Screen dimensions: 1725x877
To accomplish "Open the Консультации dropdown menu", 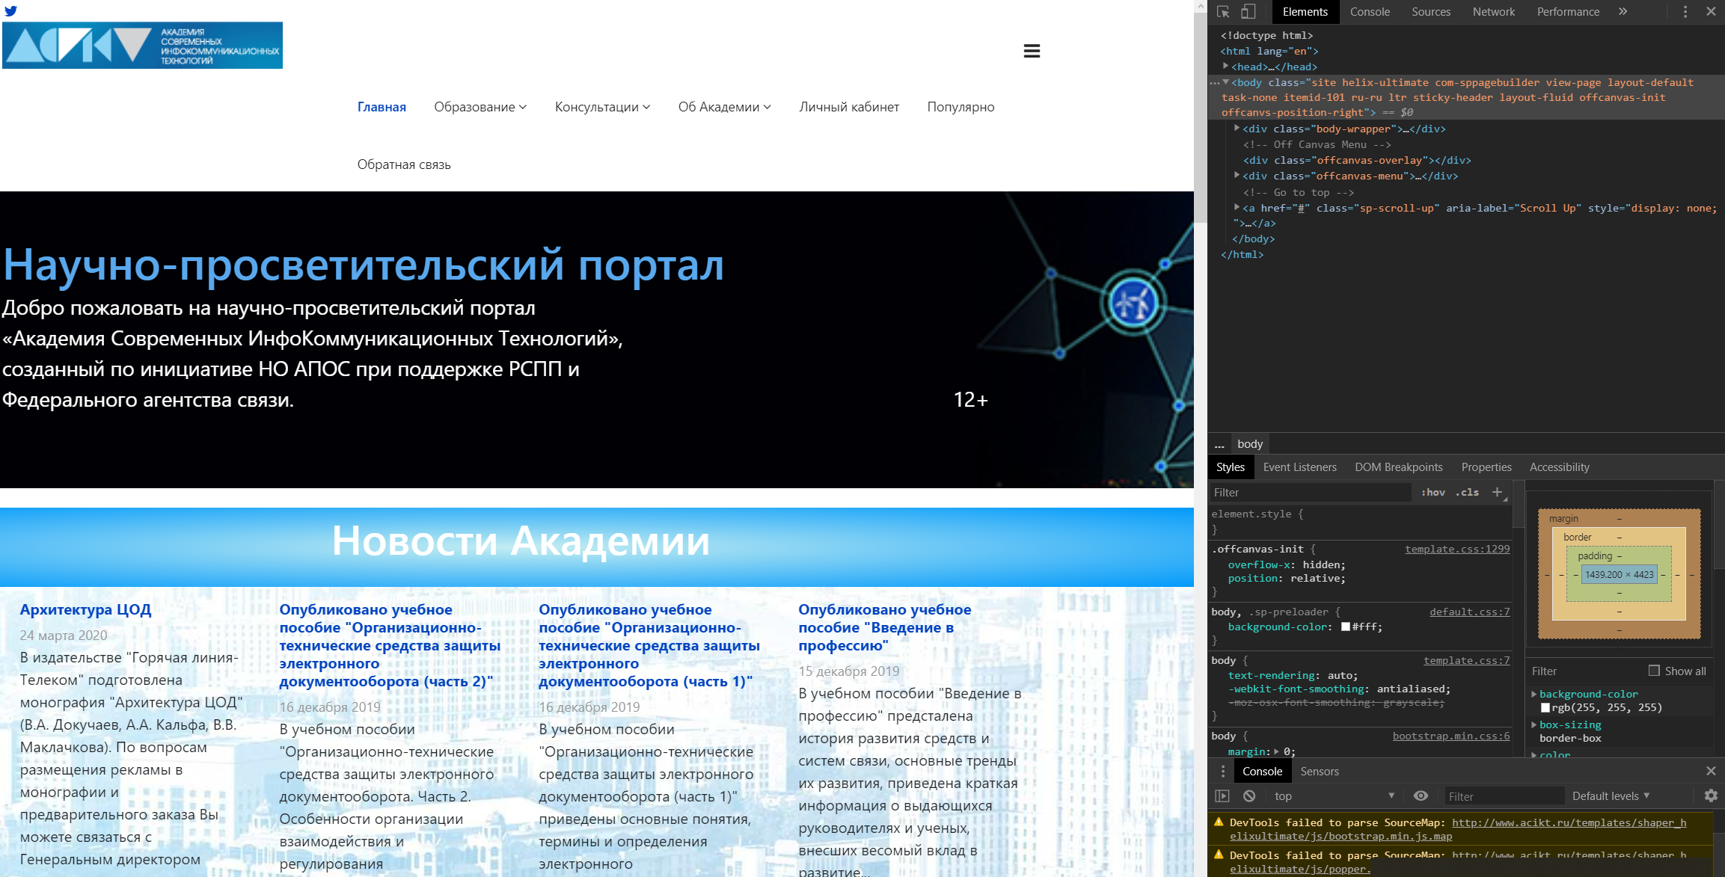I will 603,107.
